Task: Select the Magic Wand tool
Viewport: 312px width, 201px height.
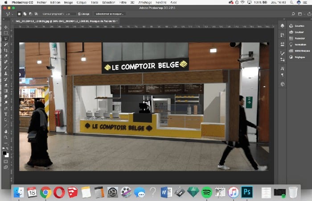Action: (6, 44)
